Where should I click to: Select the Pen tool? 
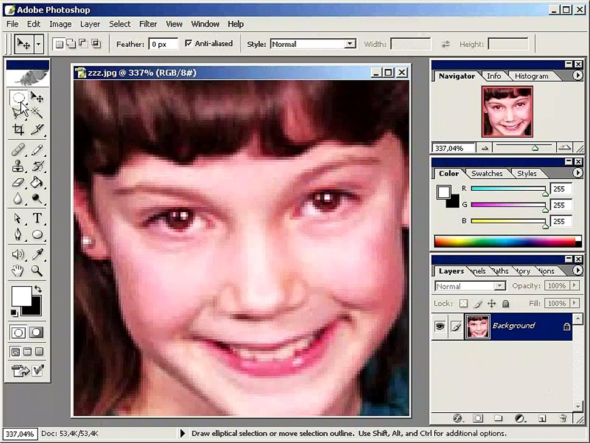[x=18, y=234]
